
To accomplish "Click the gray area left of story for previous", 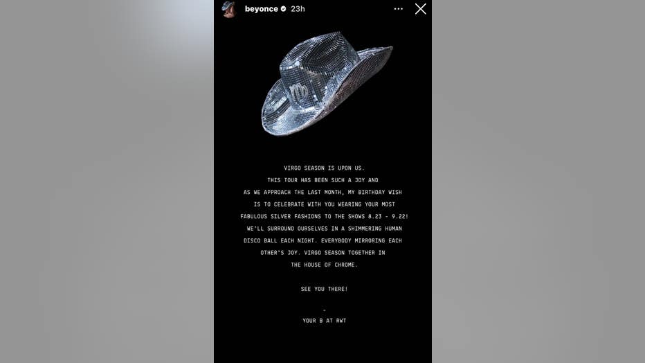I will [x=107, y=181].
